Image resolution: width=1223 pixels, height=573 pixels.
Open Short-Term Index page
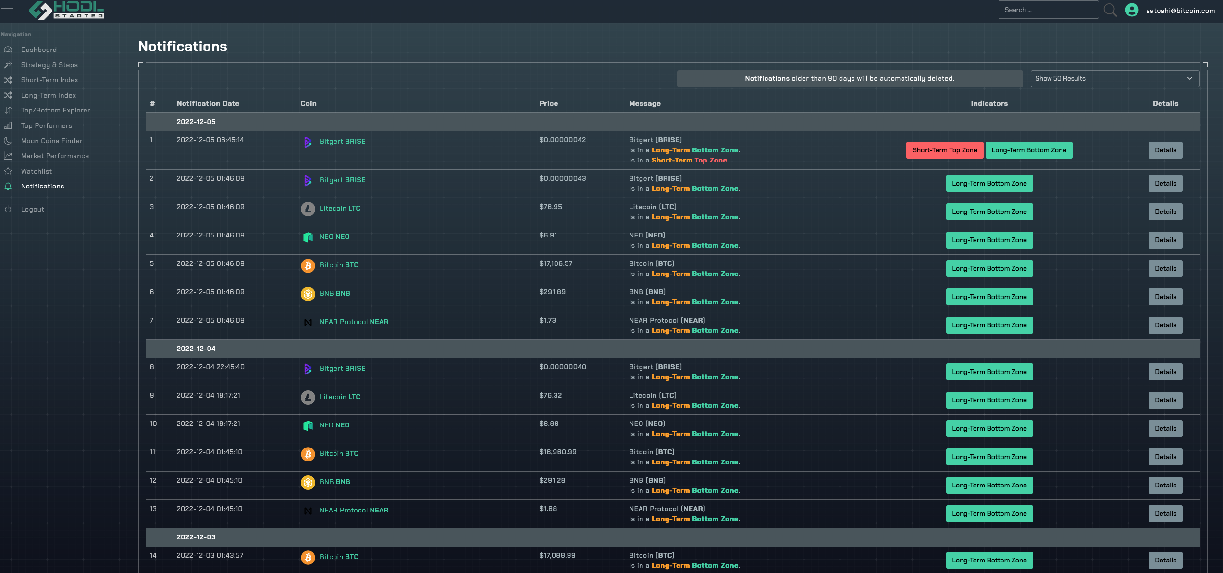49,80
